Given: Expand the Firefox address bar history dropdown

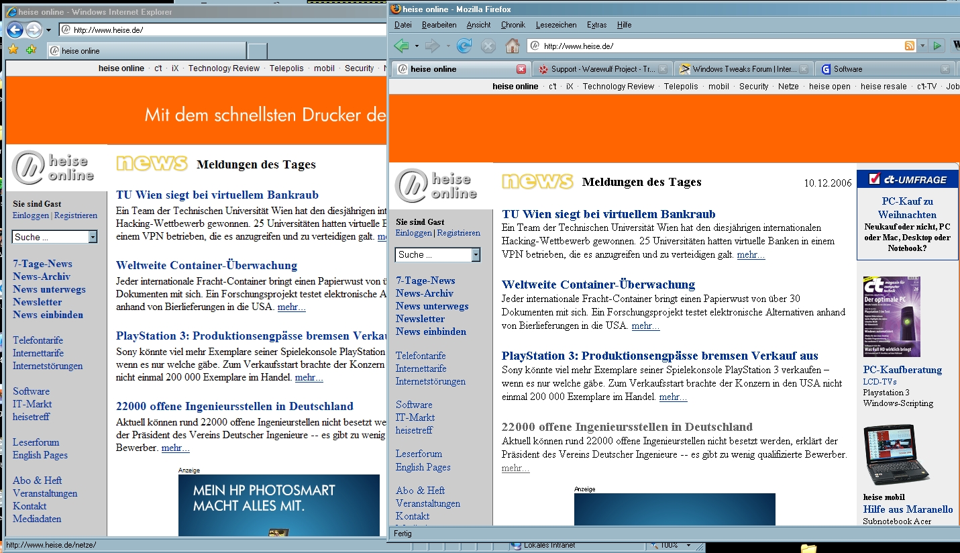Looking at the screenshot, I should click(922, 46).
